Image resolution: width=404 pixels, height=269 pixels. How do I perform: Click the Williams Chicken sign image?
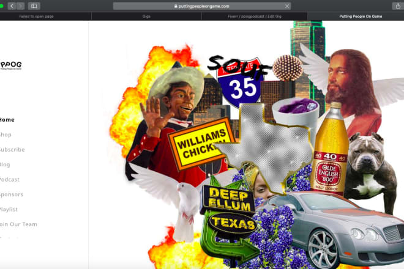coord(200,144)
